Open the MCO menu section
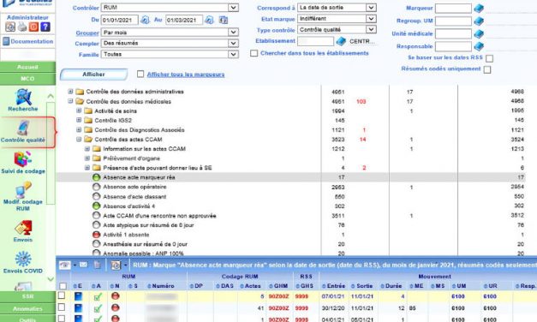 [x=27, y=79]
